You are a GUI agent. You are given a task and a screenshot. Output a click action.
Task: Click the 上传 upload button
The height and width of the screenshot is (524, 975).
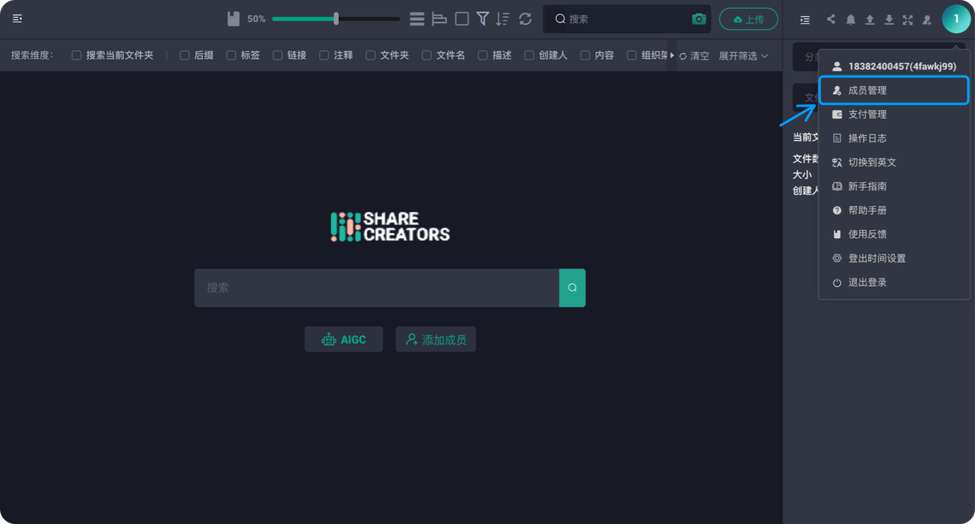coord(748,19)
